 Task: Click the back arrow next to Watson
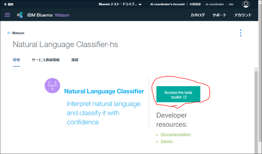9,33
